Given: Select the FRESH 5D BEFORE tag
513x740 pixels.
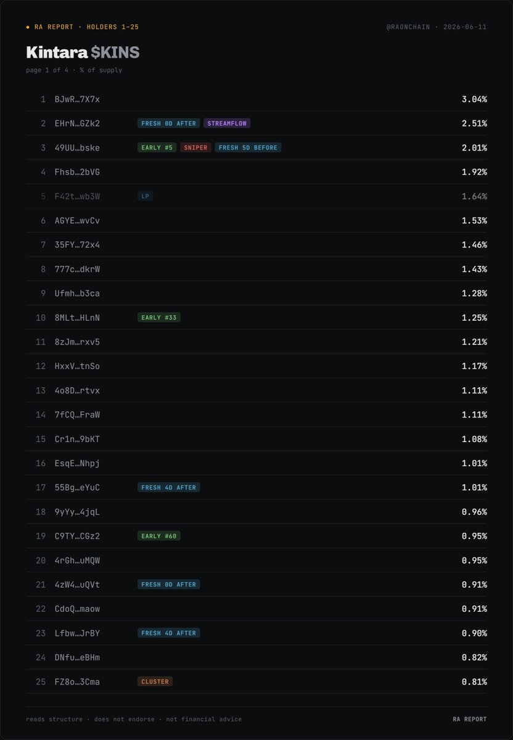Looking at the screenshot, I should click(248, 147).
